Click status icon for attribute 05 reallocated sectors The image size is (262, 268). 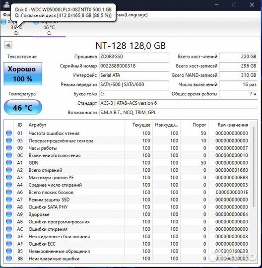(x=9, y=140)
